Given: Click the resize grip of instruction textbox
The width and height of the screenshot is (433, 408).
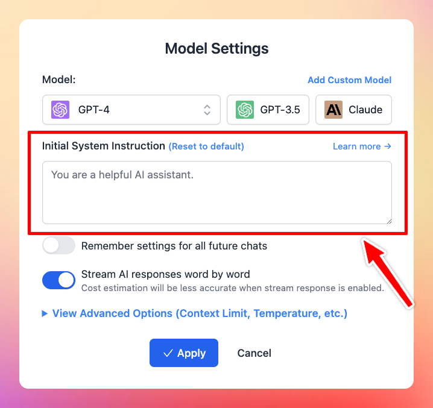Looking at the screenshot, I should [389, 221].
